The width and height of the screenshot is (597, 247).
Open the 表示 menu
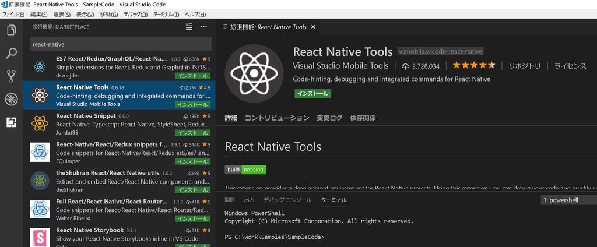click(85, 15)
